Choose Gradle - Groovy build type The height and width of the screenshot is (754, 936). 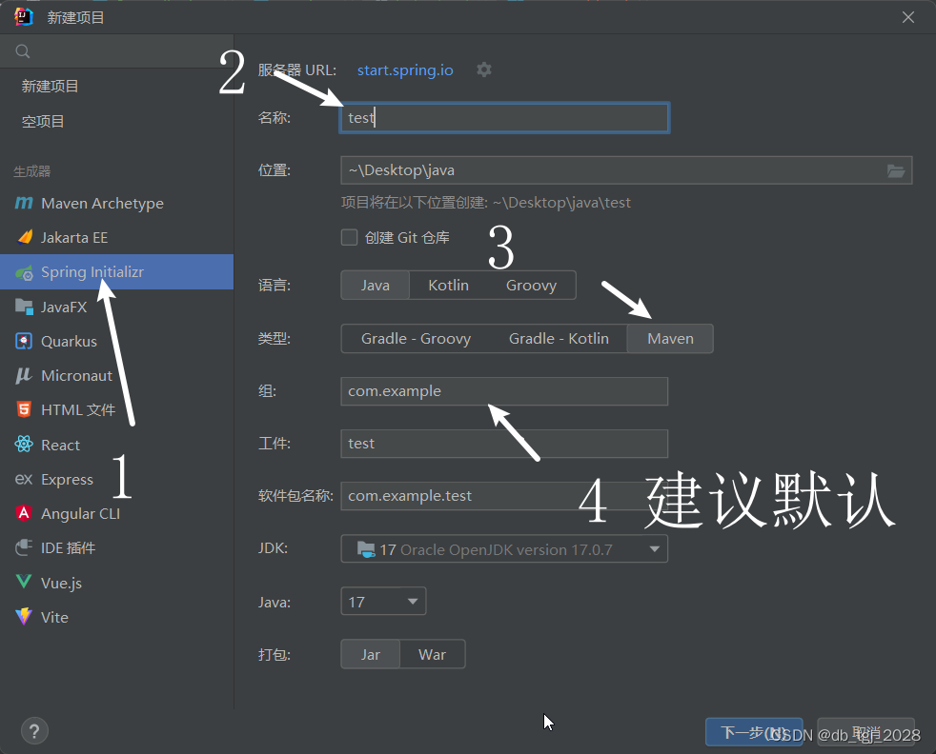pyautogui.click(x=417, y=339)
